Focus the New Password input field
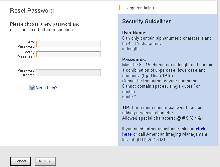Viewport: 220px width, 167px height. [68, 44]
